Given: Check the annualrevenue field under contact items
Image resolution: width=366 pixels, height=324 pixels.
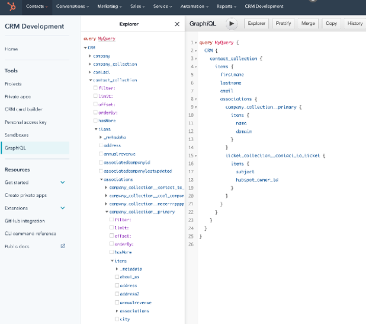Looking at the screenshot, I should click(101, 154).
